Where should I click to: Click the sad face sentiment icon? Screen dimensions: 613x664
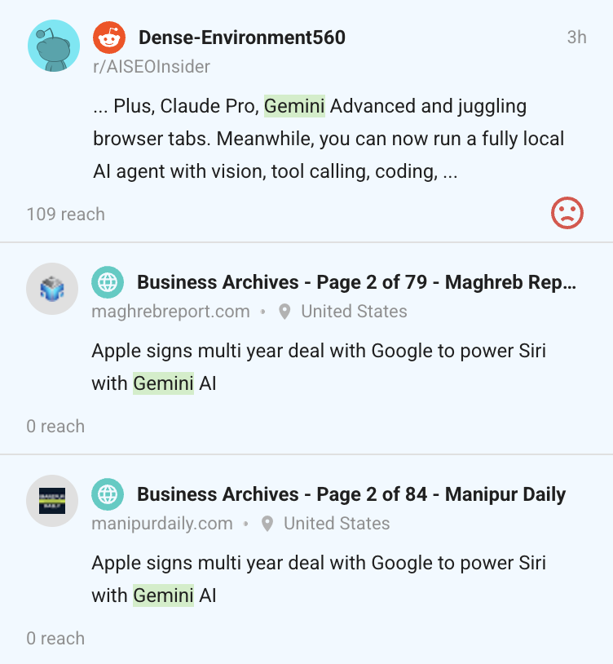pos(567,214)
